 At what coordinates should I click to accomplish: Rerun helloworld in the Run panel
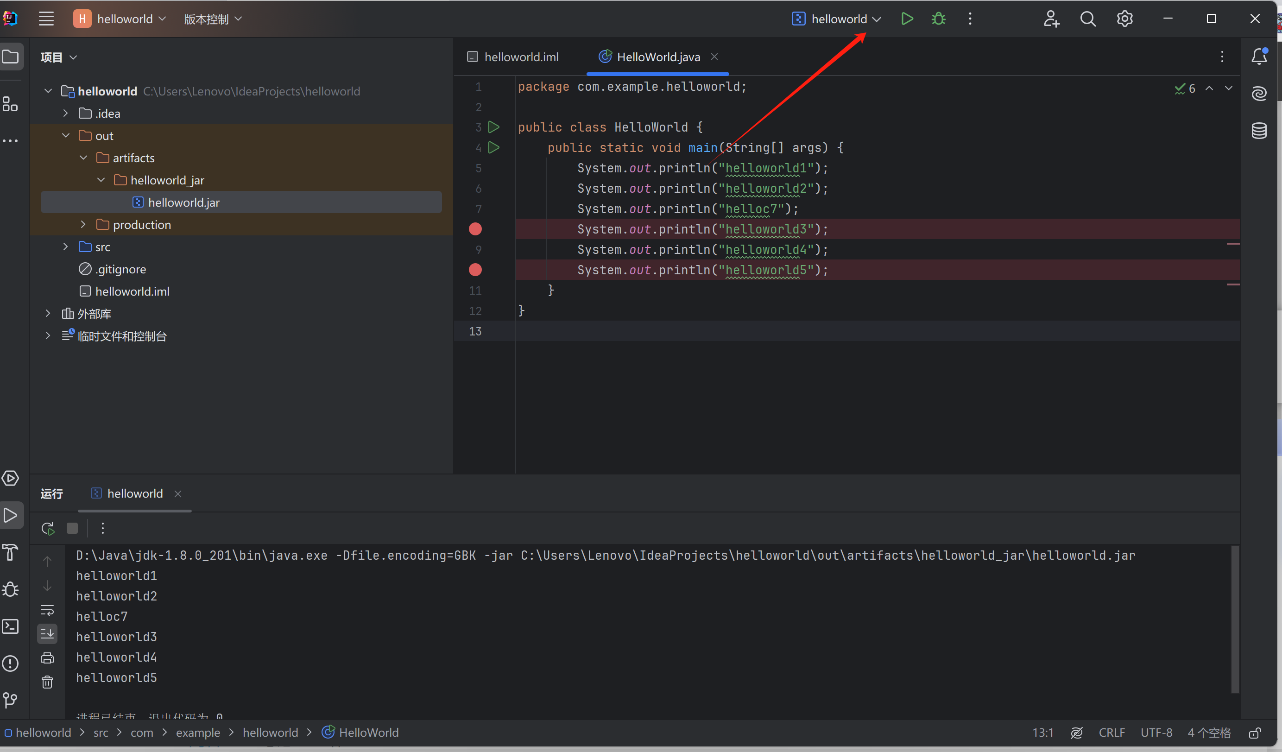point(48,528)
